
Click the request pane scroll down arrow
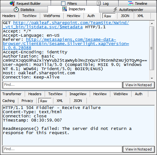152,78
